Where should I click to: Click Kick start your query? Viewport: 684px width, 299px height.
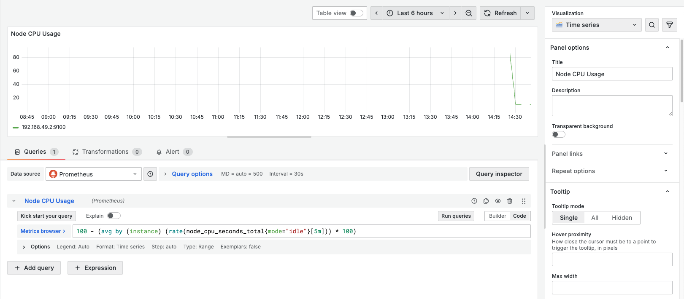[46, 216]
